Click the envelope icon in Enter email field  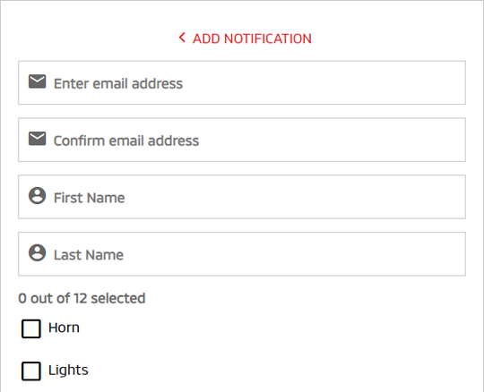pyautogui.click(x=38, y=81)
